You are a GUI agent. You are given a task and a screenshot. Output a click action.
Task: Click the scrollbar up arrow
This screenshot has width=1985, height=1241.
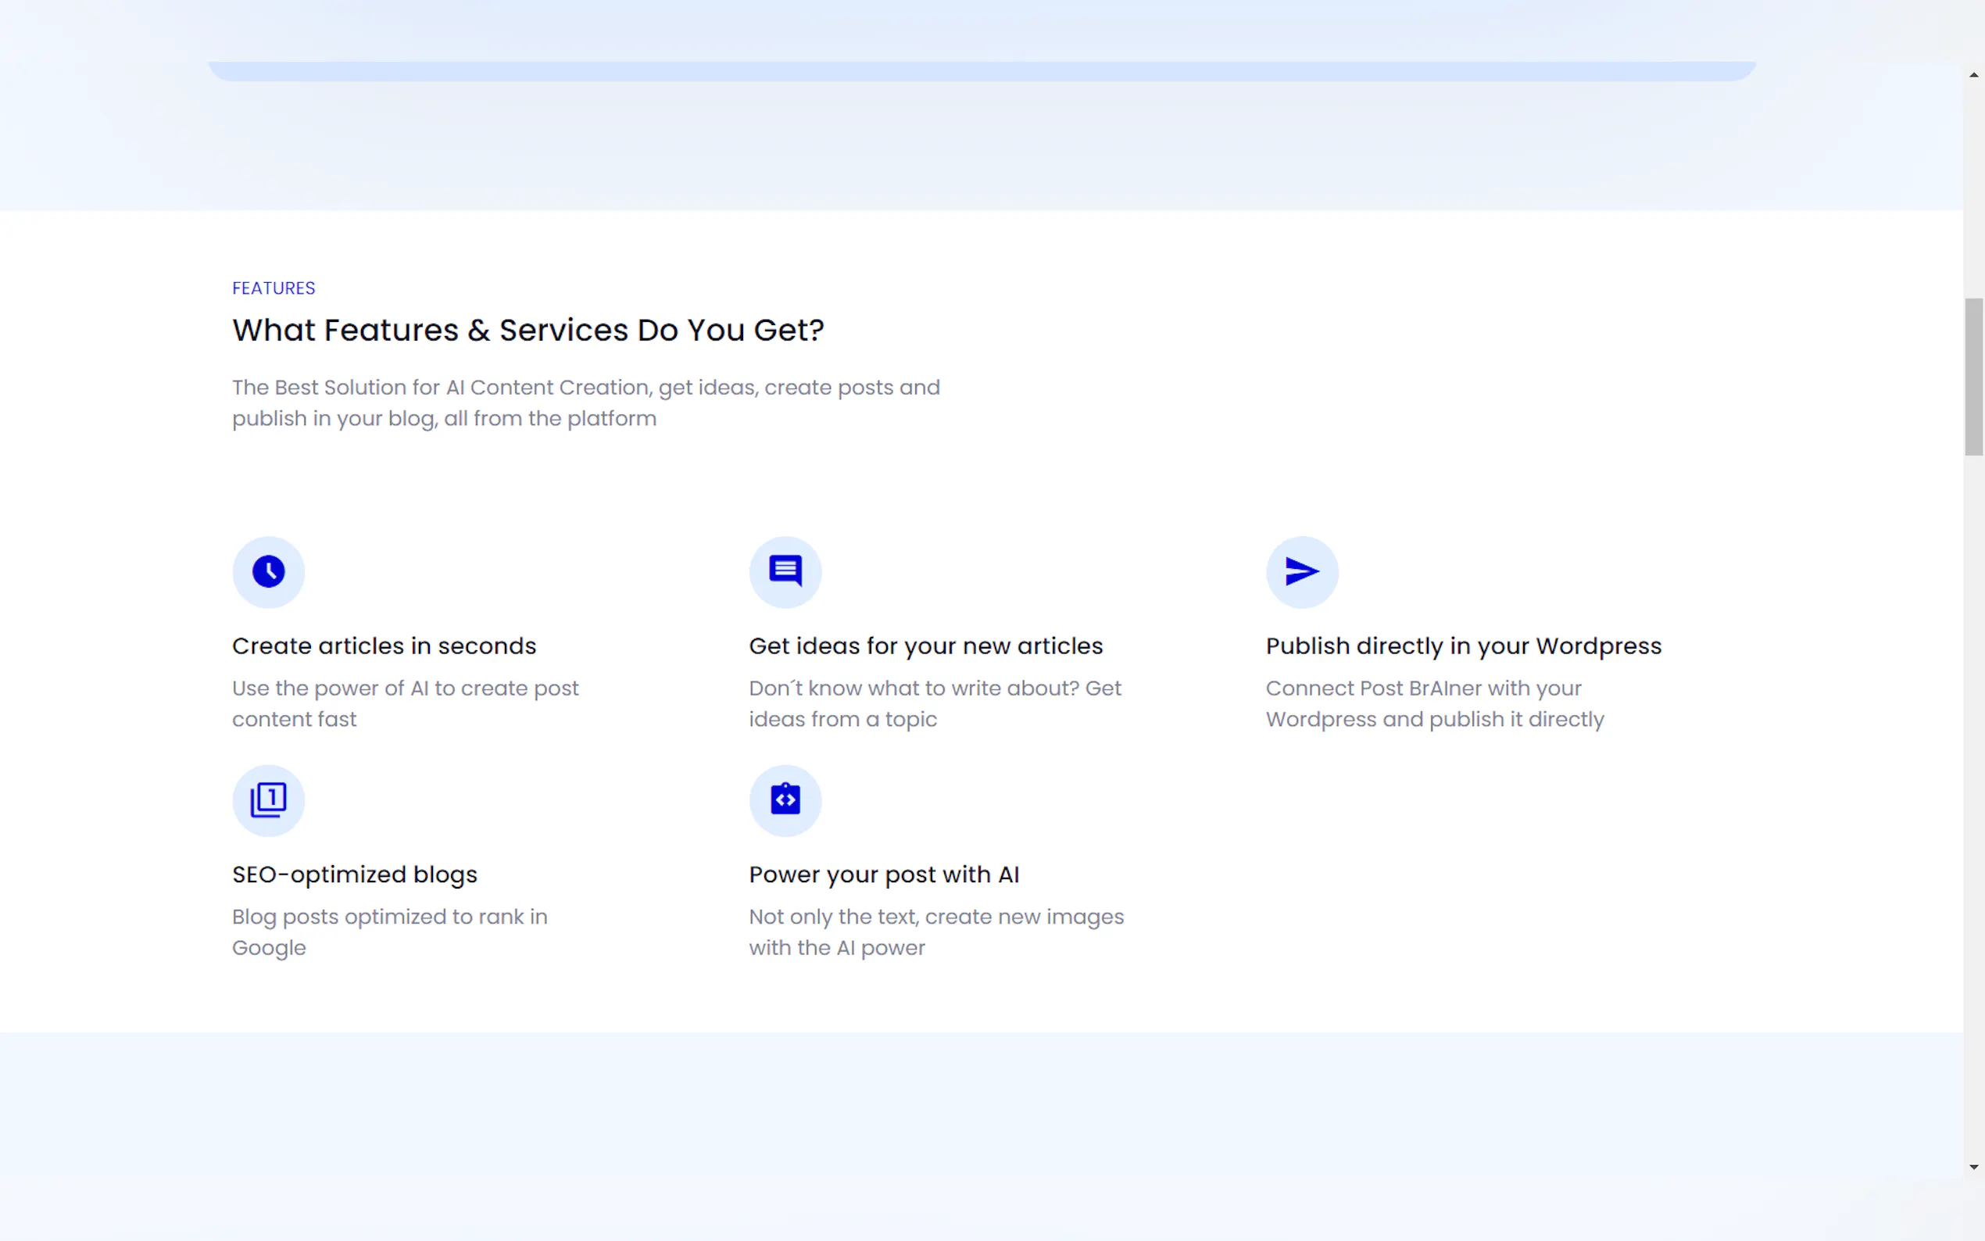[1973, 75]
